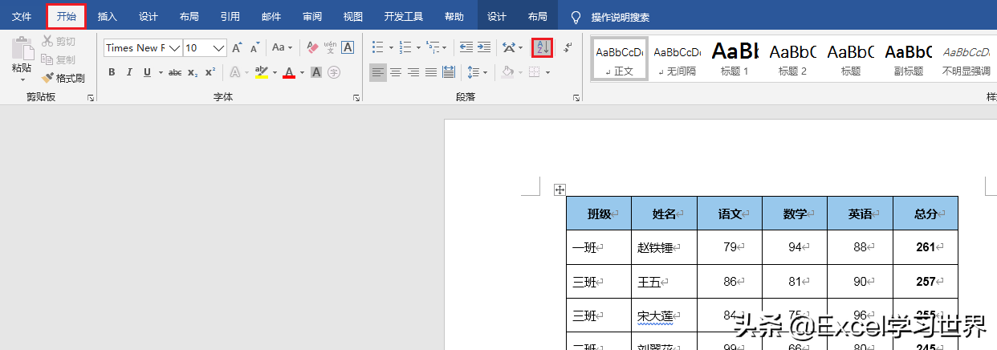Screen dimensions: 997x350
Task: Click the Text effects outlined A icon
Action: pos(234,72)
